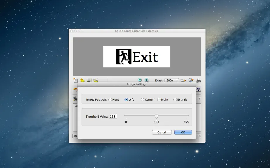Click the New label document icon
This screenshot has width=270, height=168.
pos(76,80)
